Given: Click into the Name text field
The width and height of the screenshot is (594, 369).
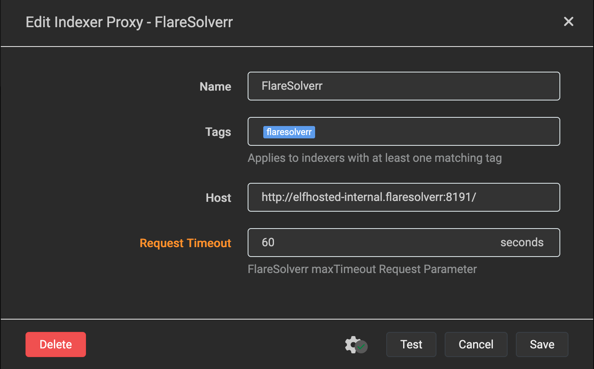Looking at the screenshot, I should point(403,86).
